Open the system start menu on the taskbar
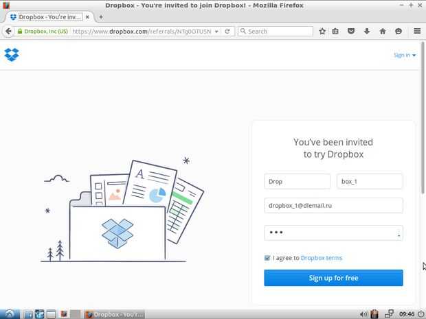Viewport: 426px width, 319px height. click(10, 314)
